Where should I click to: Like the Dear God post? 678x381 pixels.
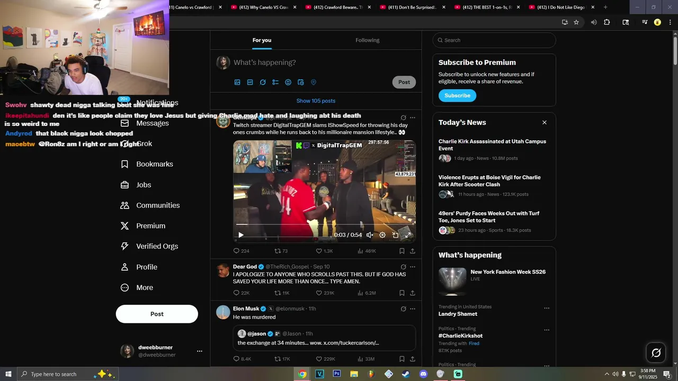pyautogui.click(x=325, y=293)
